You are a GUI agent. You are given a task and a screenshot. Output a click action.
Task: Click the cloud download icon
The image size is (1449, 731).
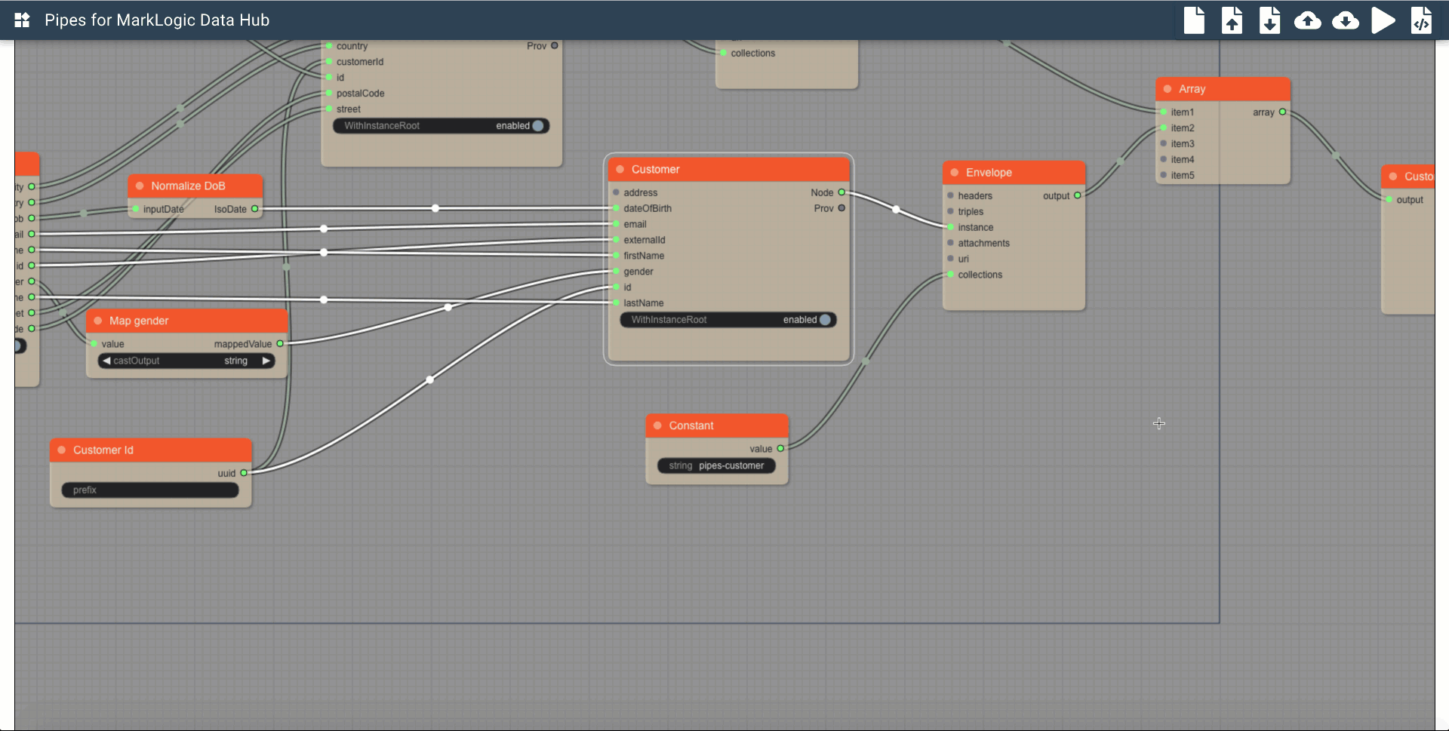[x=1345, y=20]
